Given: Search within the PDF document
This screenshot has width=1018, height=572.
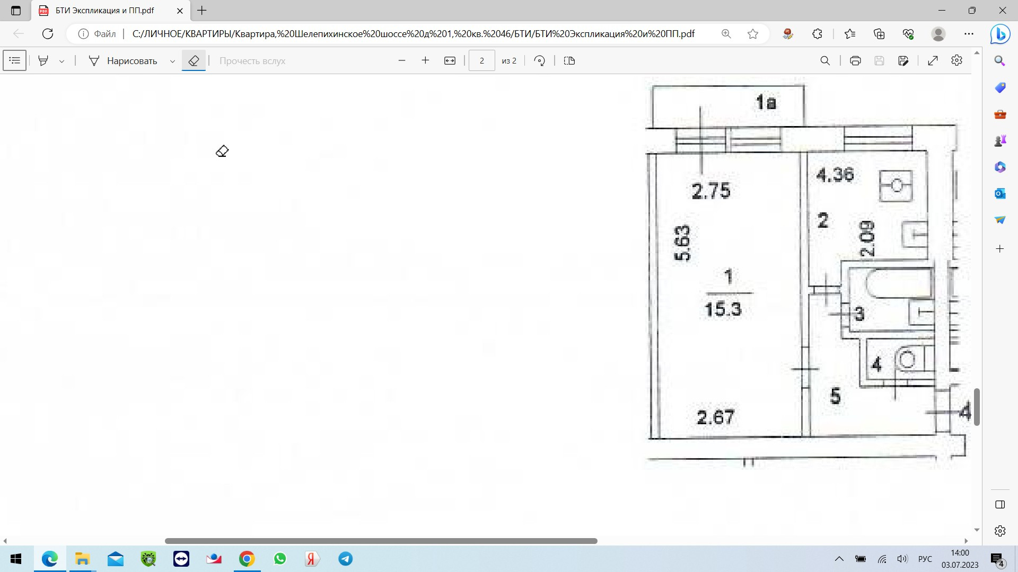Looking at the screenshot, I should [x=825, y=61].
